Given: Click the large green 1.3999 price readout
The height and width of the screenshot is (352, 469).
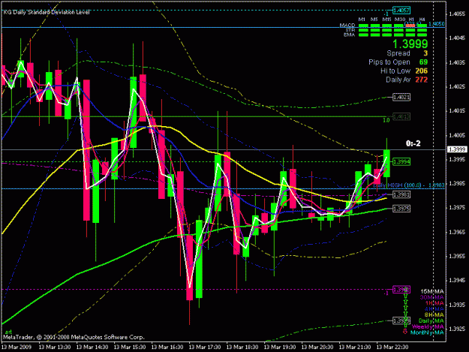Looking at the screenshot, I should (x=410, y=44).
